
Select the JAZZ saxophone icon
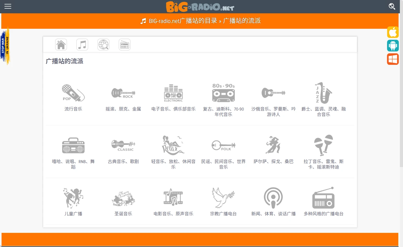[x=323, y=93]
